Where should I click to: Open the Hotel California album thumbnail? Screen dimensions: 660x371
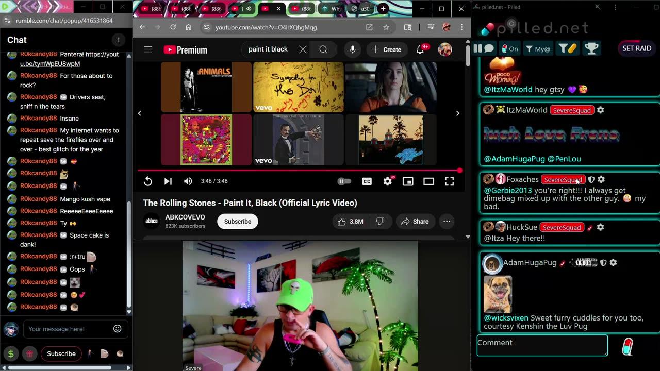click(x=391, y=140)
